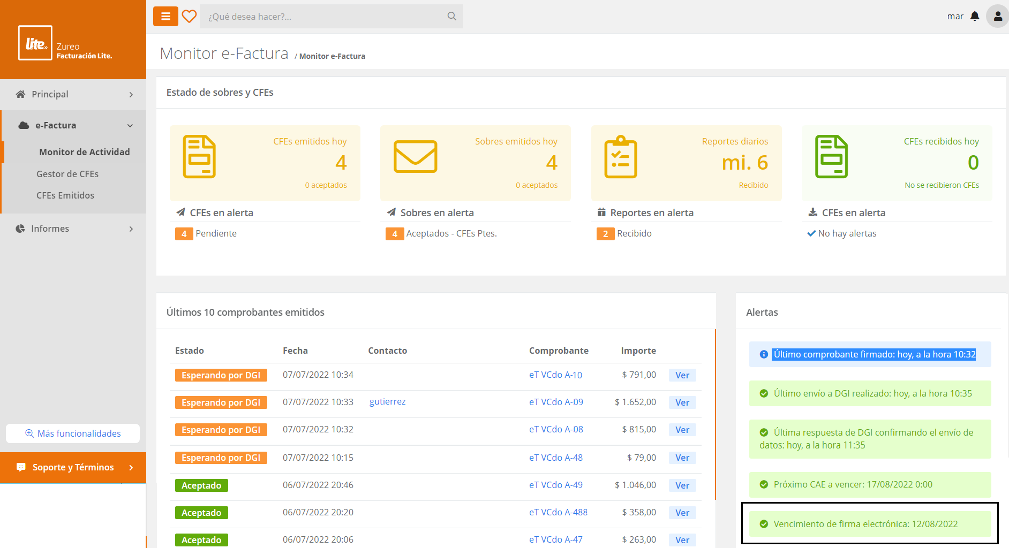Toggle the hamburger sidebar menu button
Viewport: 1009px width, 548px height.
pyautogui.click(x=165, y=17)
